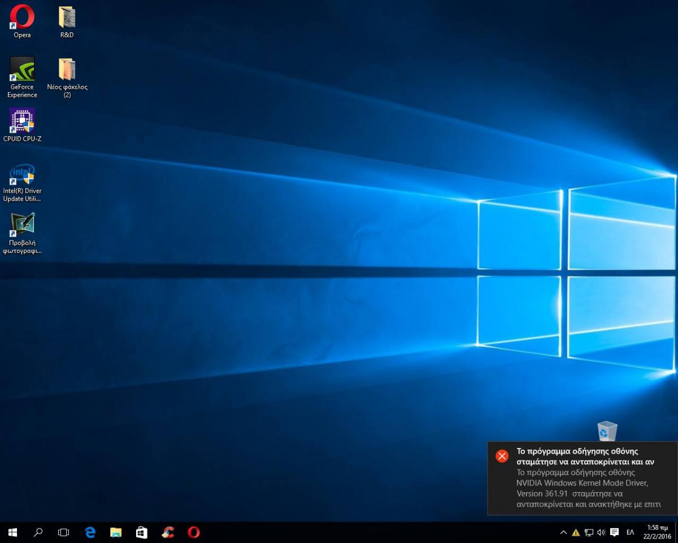
Task: Switch input language via ΕΛ indicator
Action: point(630,532)
